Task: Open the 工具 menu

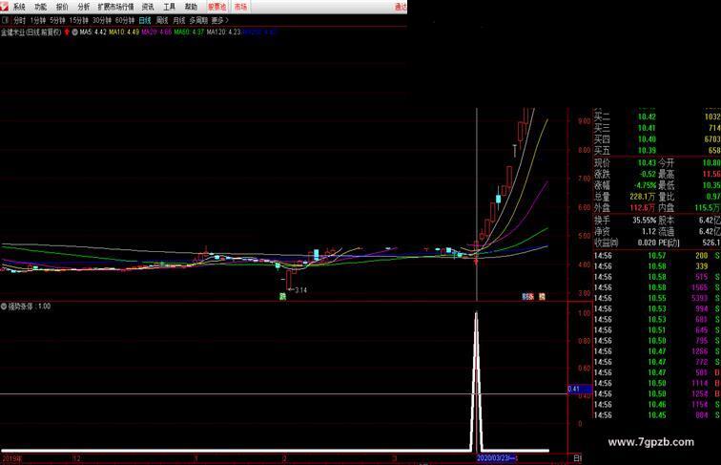Action: 169,7
